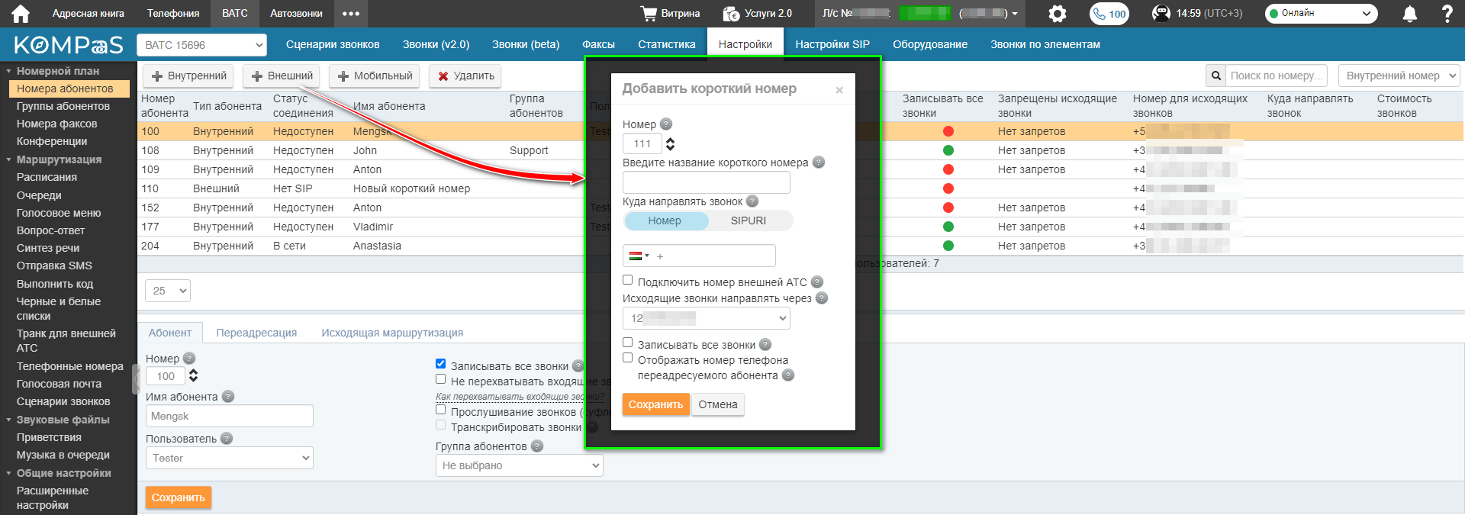Show help for dialog Номер field

pos(666,124)
